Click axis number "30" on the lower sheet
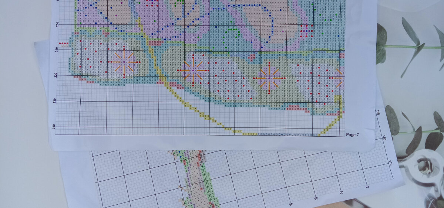This screenshot has width=444, height=208. pyautogui.click(x=316, y=198)
